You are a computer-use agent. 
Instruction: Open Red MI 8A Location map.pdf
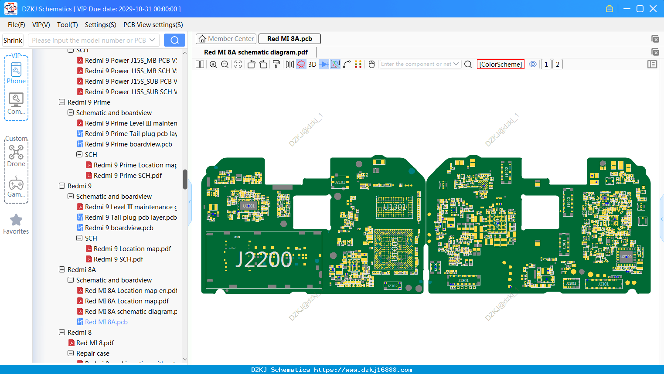(127, 301)
